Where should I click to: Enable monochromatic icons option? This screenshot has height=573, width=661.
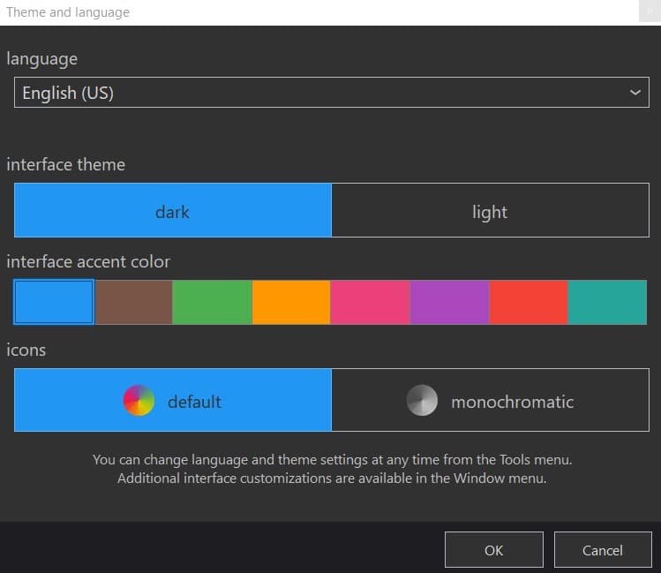[x=490, y=401]
